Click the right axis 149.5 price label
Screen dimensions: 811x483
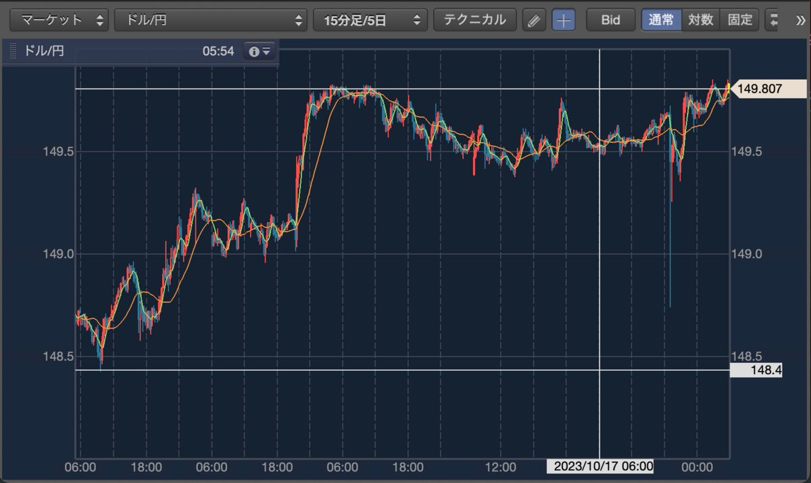pyautogui.click(x=747, y=152)
